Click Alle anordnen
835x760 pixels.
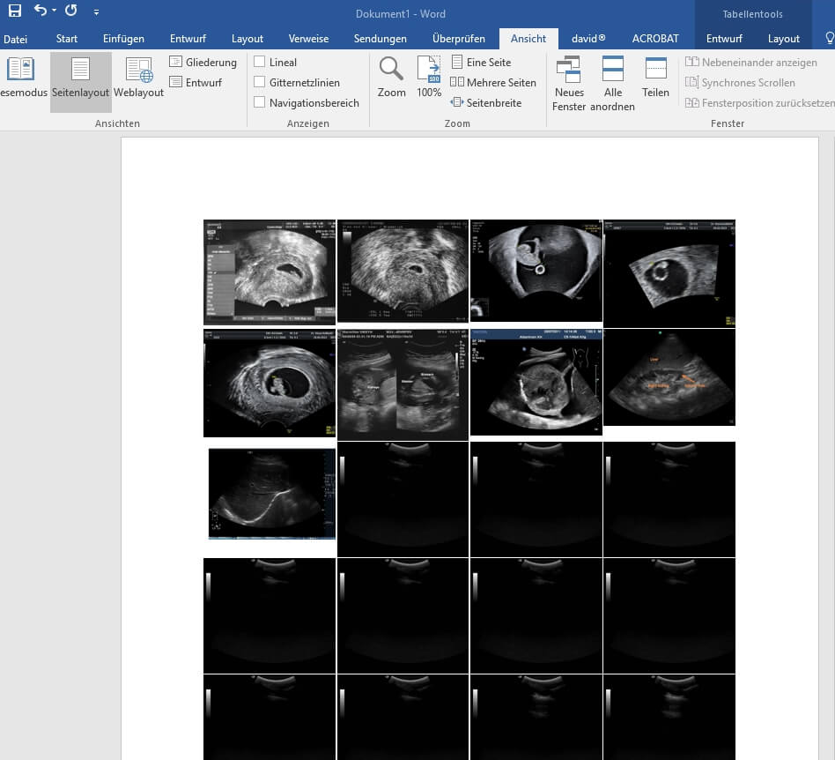coord(612,85)
